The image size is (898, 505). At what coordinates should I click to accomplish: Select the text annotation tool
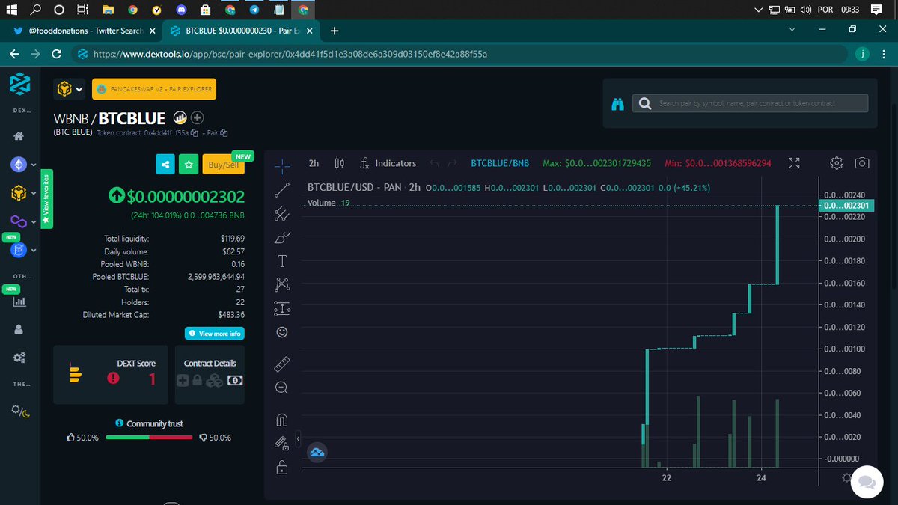282,261
